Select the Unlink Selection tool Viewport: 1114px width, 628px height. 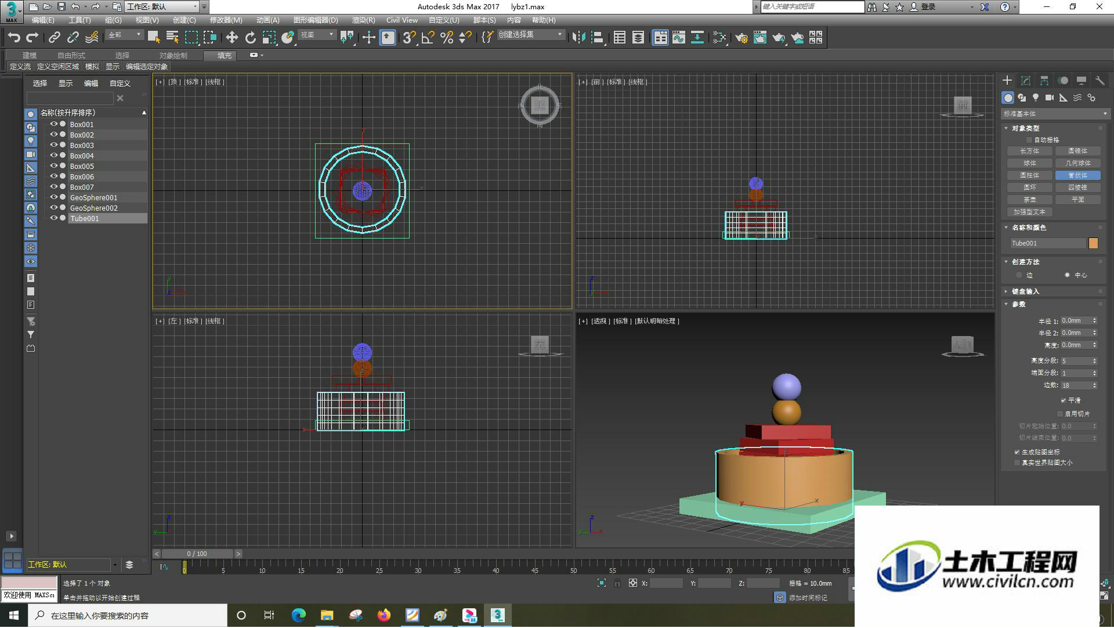point(73,38)
